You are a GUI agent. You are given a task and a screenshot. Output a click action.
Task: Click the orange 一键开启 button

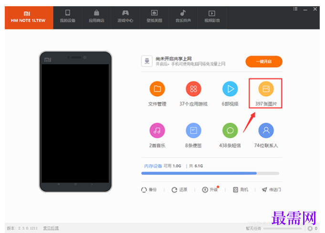[x=264, y=61]
